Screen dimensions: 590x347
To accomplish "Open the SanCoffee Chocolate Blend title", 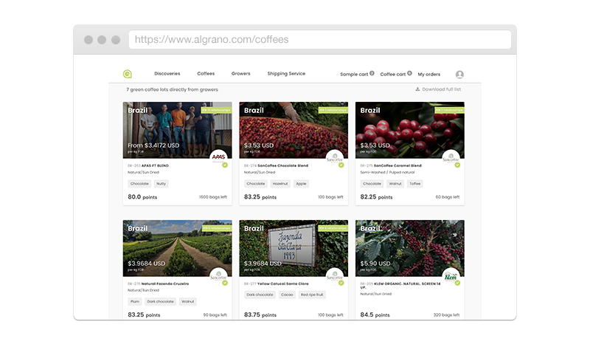I will pyautogui.click(x=283, y=165).
